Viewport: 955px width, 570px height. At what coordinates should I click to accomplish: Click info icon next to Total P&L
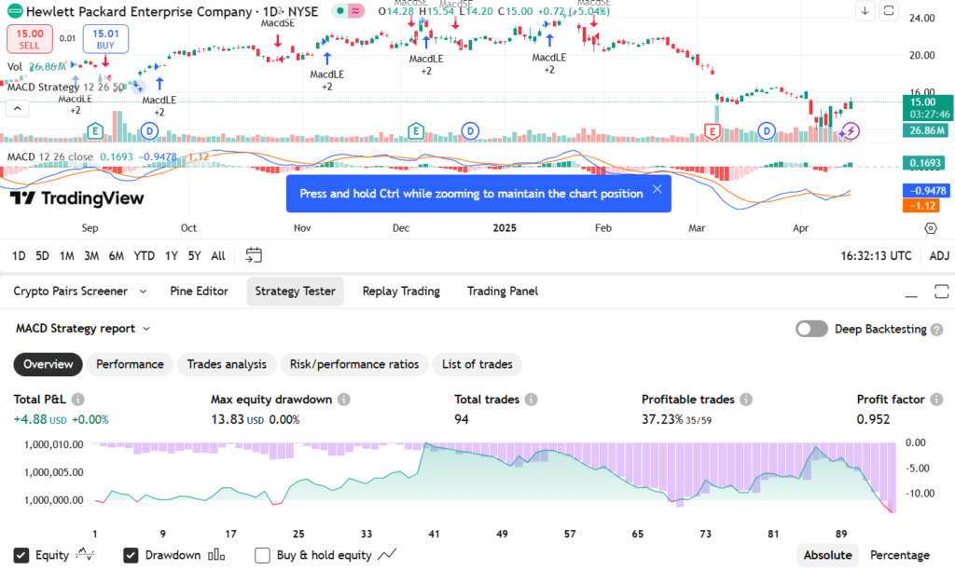(x=78, y=399)
